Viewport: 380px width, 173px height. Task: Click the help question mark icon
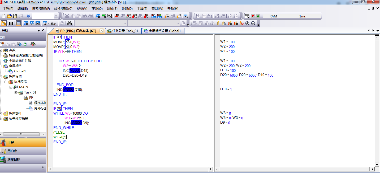(29, 16)
